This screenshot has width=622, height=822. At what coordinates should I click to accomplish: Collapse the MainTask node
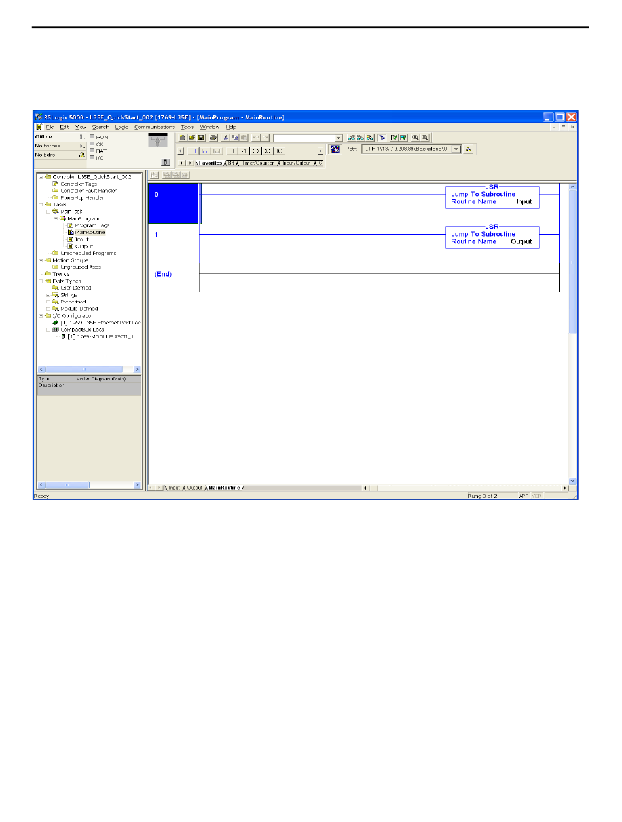[x=48, y=212]
